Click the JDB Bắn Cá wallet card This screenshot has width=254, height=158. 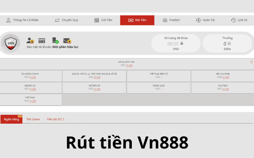click(30, 88)
